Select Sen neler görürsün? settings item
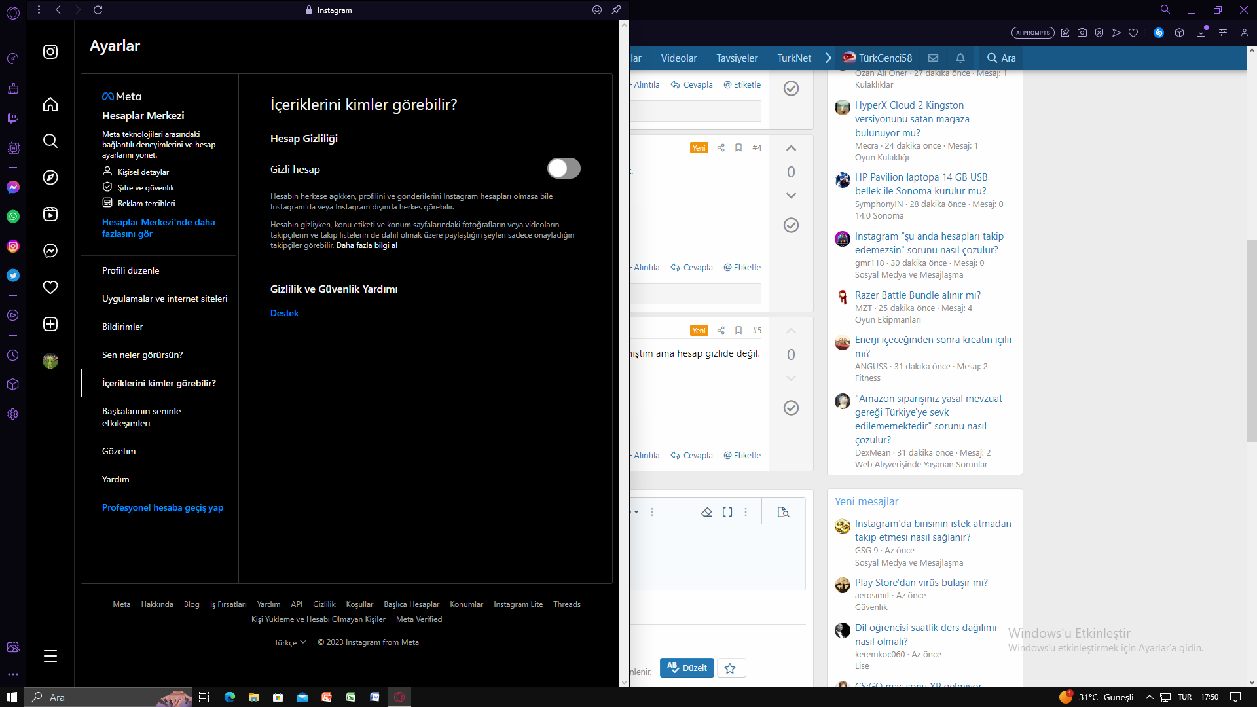The height and width of the screenshot is (707, 1257). [x=143, y=355]
